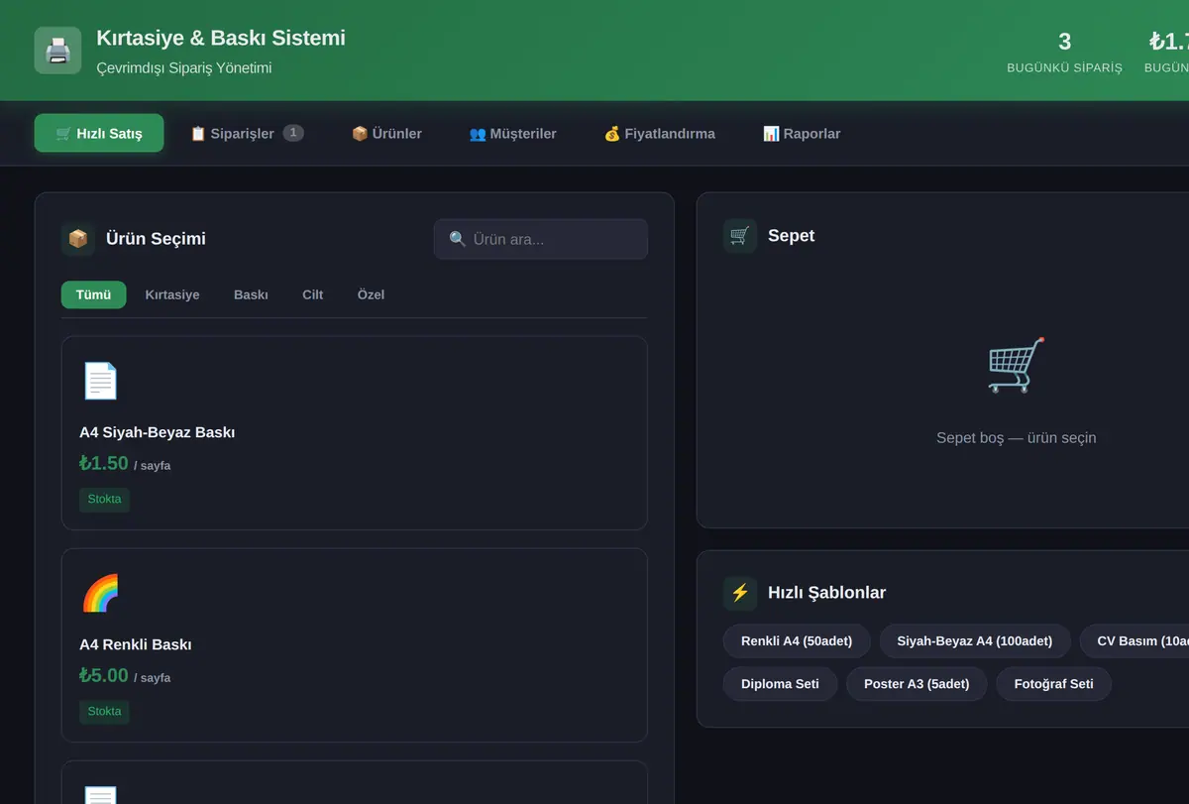Click the BUGÜNKÜ SİPARİŞ counter label
1189x804 pixels.
click(x=1064, y=68)
